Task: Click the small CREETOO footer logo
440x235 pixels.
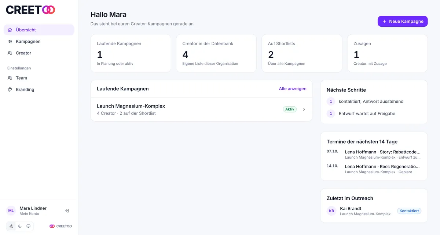Action: [61, 226]
